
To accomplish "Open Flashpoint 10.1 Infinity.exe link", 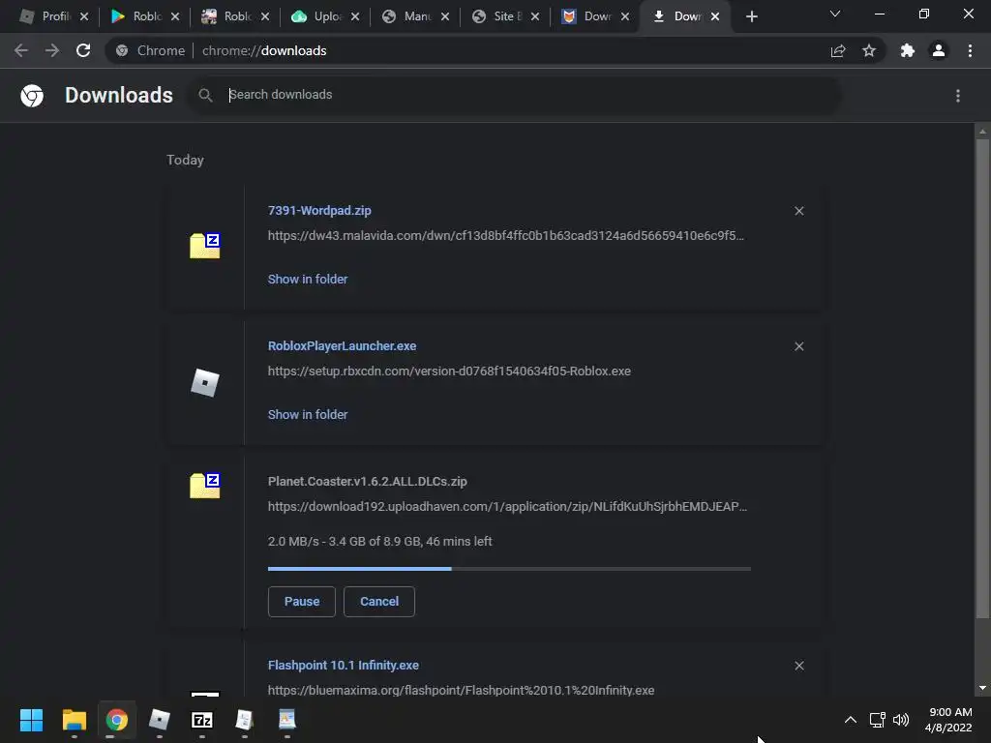I will tap(344, 666).
